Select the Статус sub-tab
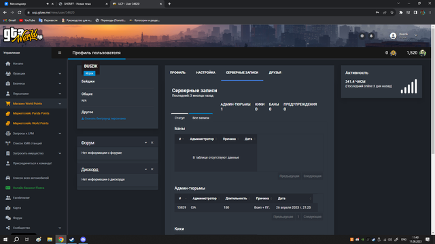 tap(179, 118)
